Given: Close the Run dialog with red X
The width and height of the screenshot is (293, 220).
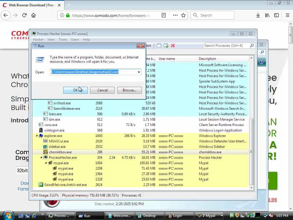Looking at the screenshot, I should point(140,46).
